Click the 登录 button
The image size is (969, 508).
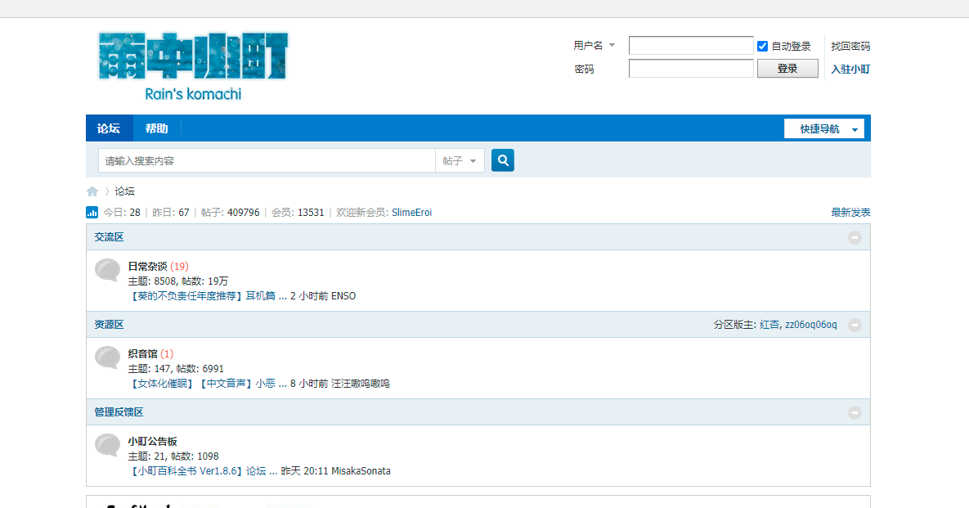[x=787, y=69]
